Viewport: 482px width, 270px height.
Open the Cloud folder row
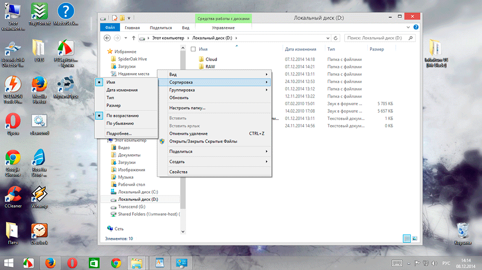click(x=211, y=59)
